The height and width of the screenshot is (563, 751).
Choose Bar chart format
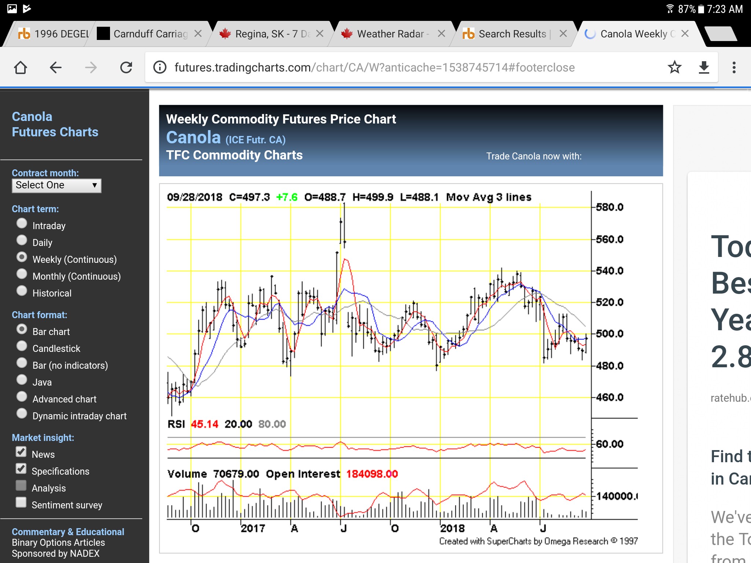click(22, 329)
